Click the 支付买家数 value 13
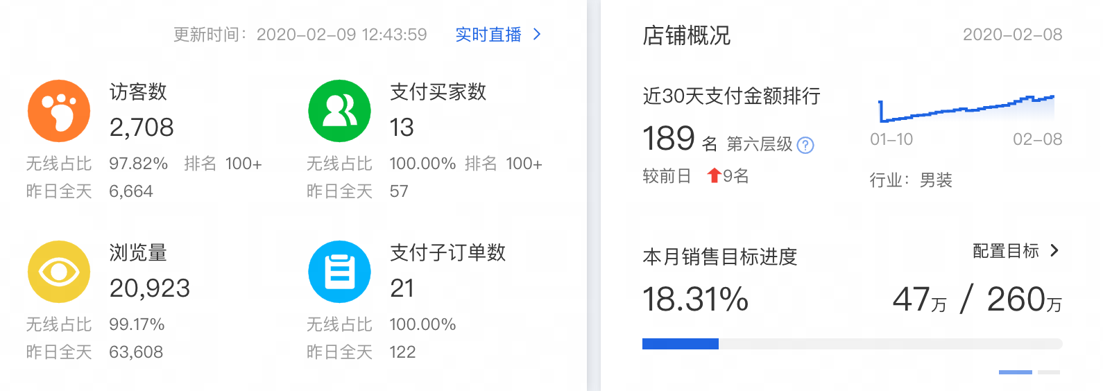Image resolution: width=1103 pixels, height=391 pixels. pos(402,128)
